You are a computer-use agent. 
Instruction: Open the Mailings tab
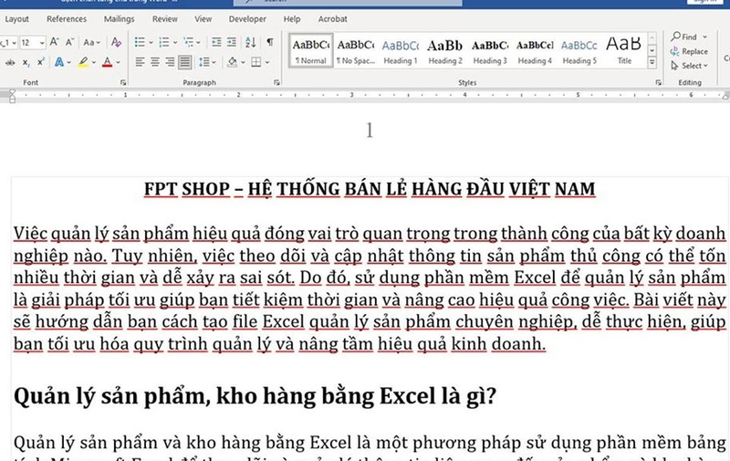point(120,19)
